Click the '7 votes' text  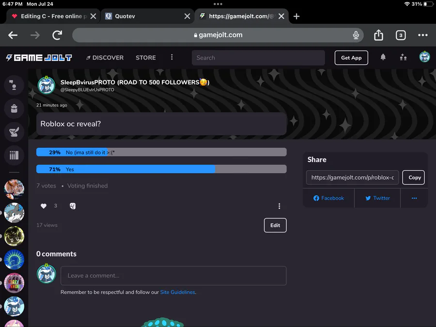pos(46,186)
